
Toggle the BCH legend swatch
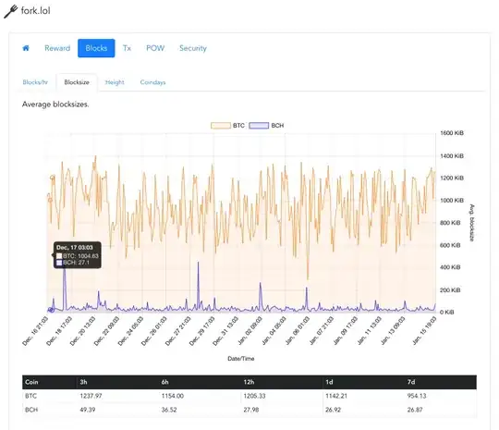(259, 126)
